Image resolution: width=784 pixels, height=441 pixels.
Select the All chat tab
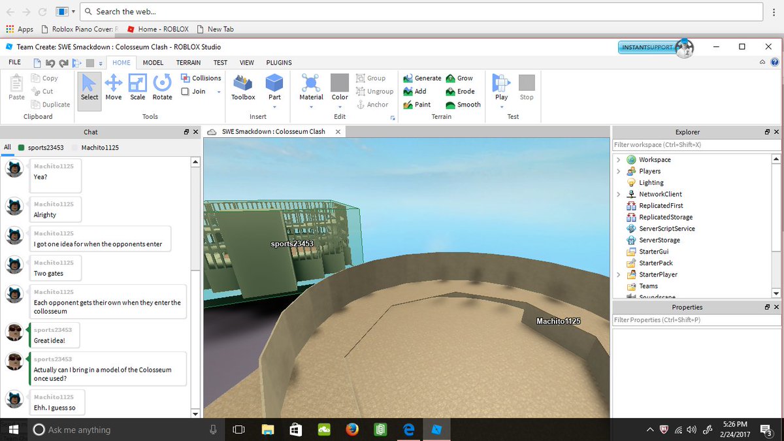[x=7, y=148]
